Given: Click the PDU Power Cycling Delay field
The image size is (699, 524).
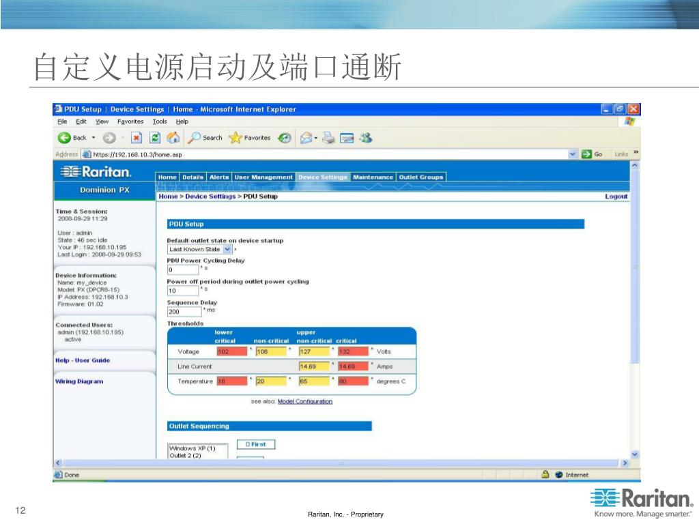Looking at the screenshot, I should (183, 270).
